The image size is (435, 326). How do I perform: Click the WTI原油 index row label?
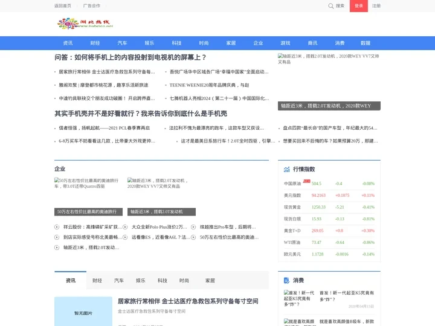(x=292, y=242)
